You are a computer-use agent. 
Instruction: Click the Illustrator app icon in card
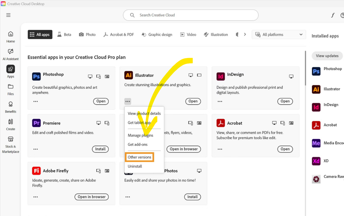tap(128, 75)
